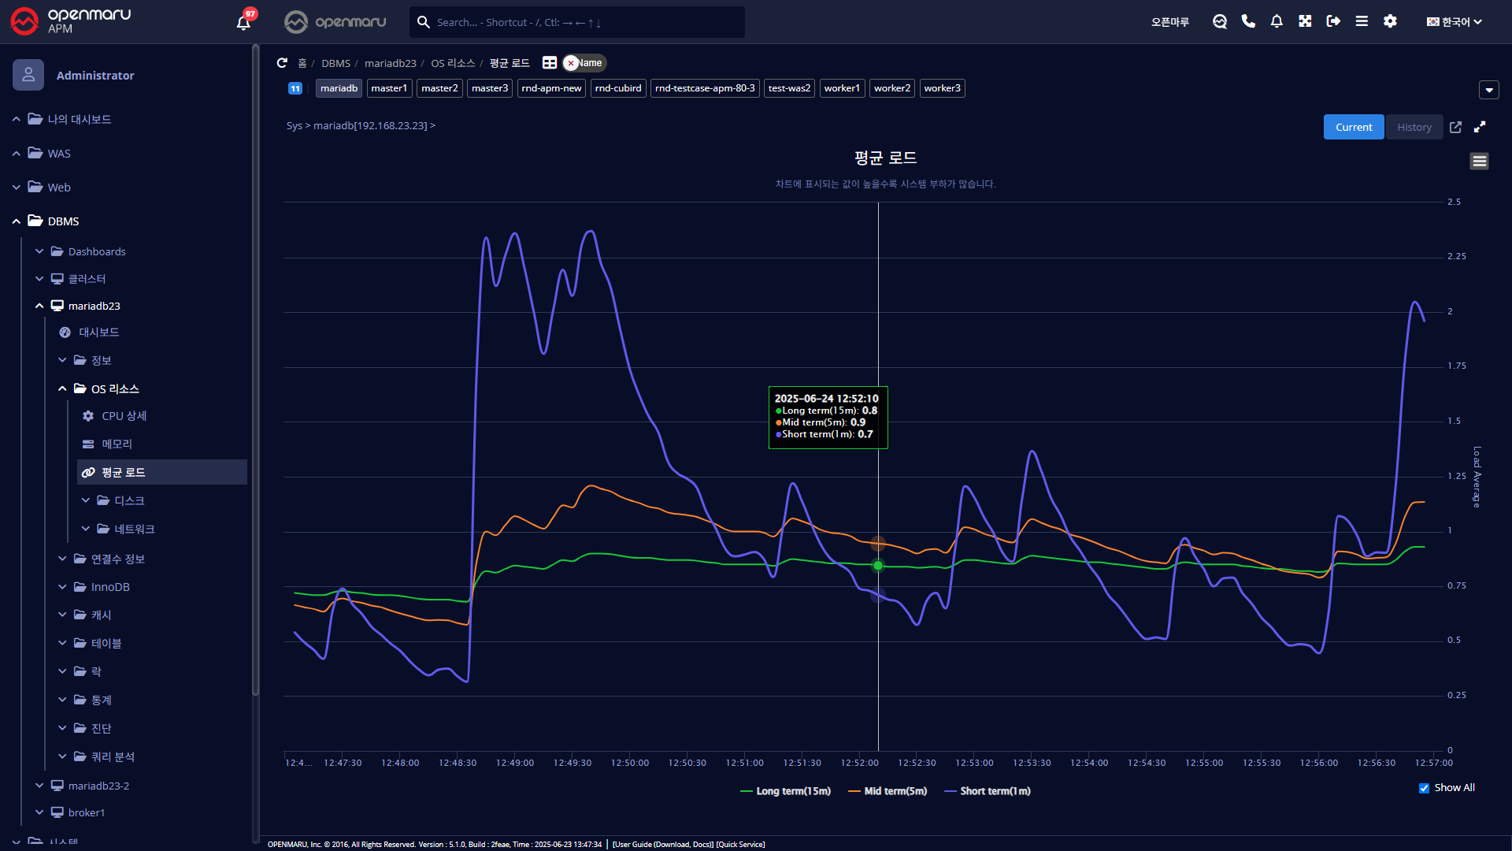
Task: Click the logout icon in top bar
Action: (x=1333, y=21)
